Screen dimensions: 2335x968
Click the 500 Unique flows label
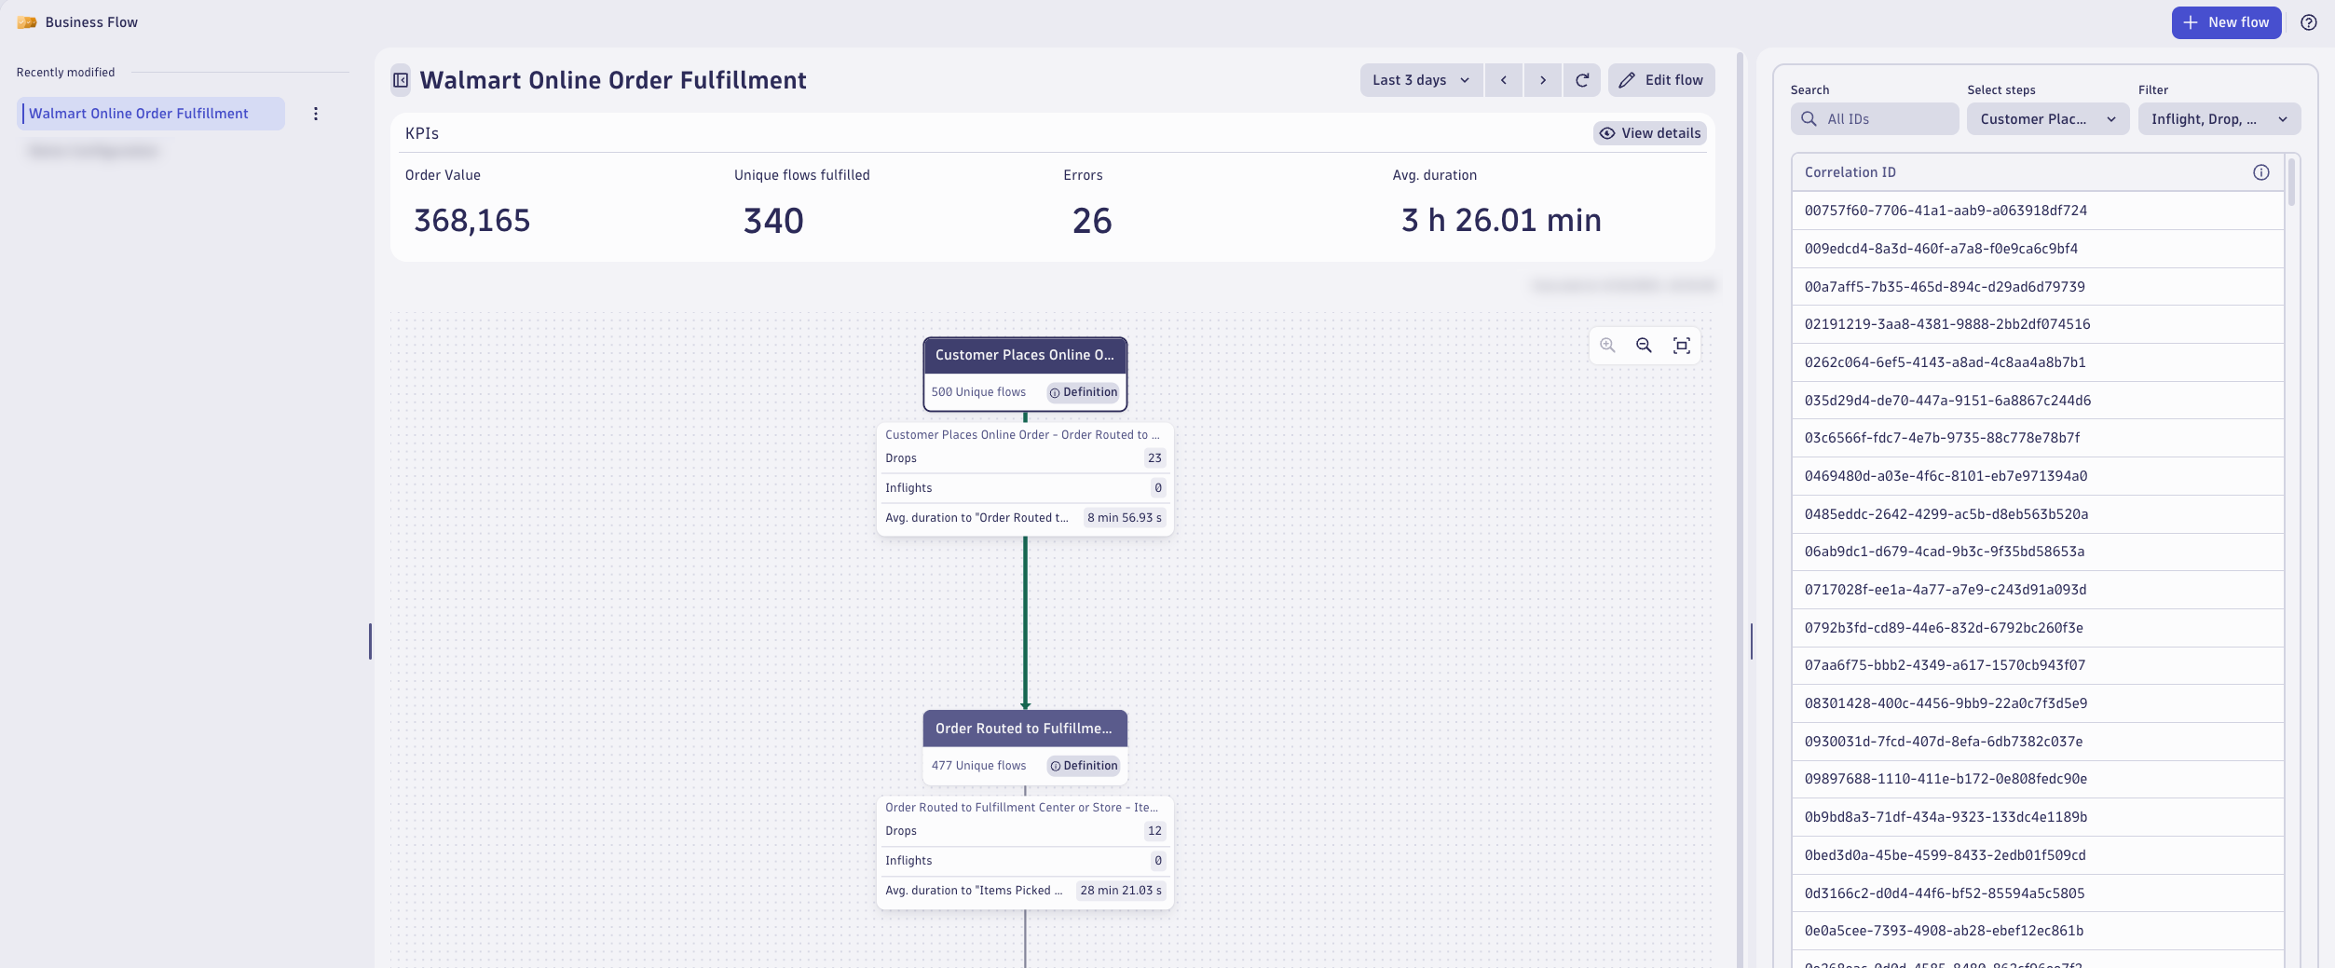pos(978,392)
